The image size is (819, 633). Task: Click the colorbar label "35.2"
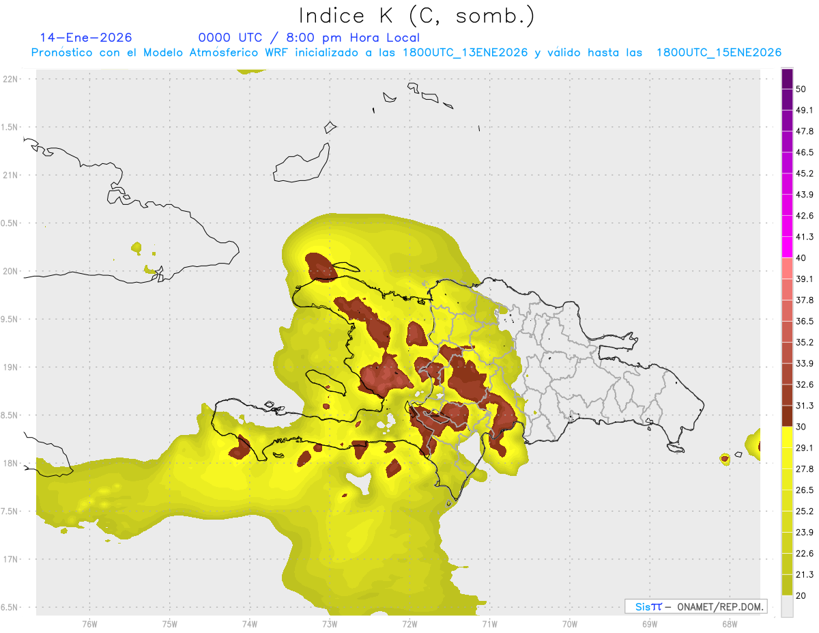[805, 342]
